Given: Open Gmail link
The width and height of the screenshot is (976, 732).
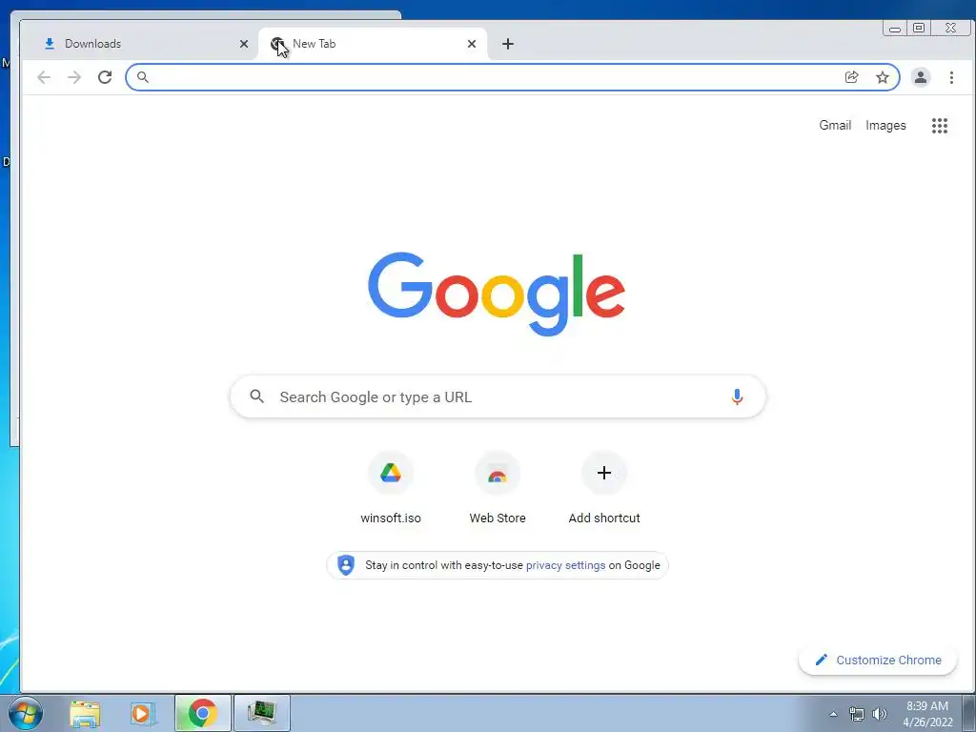Looking at the screenshot, I should (835, 125).
